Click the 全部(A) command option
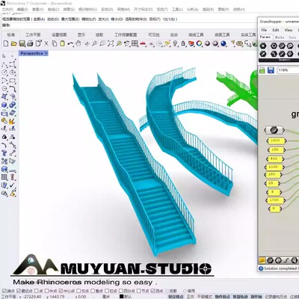Screen dimensions: 299x299 [x=39, y=19]
